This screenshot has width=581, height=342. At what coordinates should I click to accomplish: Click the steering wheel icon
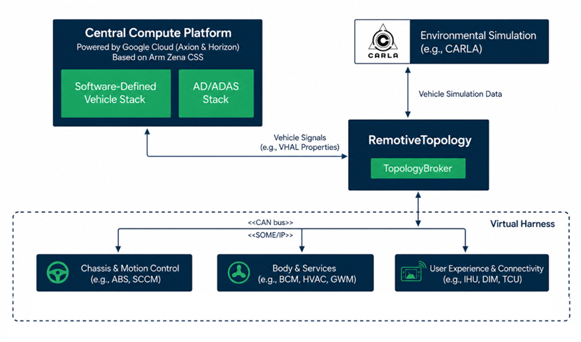(58, 273)
